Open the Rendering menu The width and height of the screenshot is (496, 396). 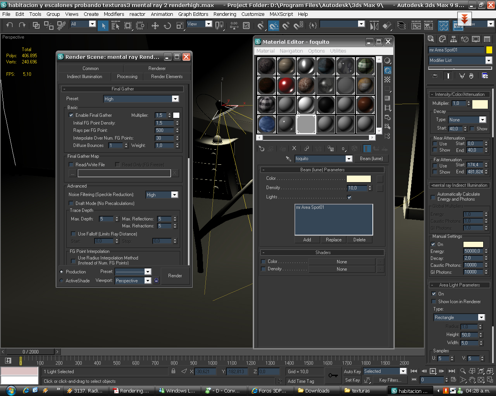coord(225,14)
